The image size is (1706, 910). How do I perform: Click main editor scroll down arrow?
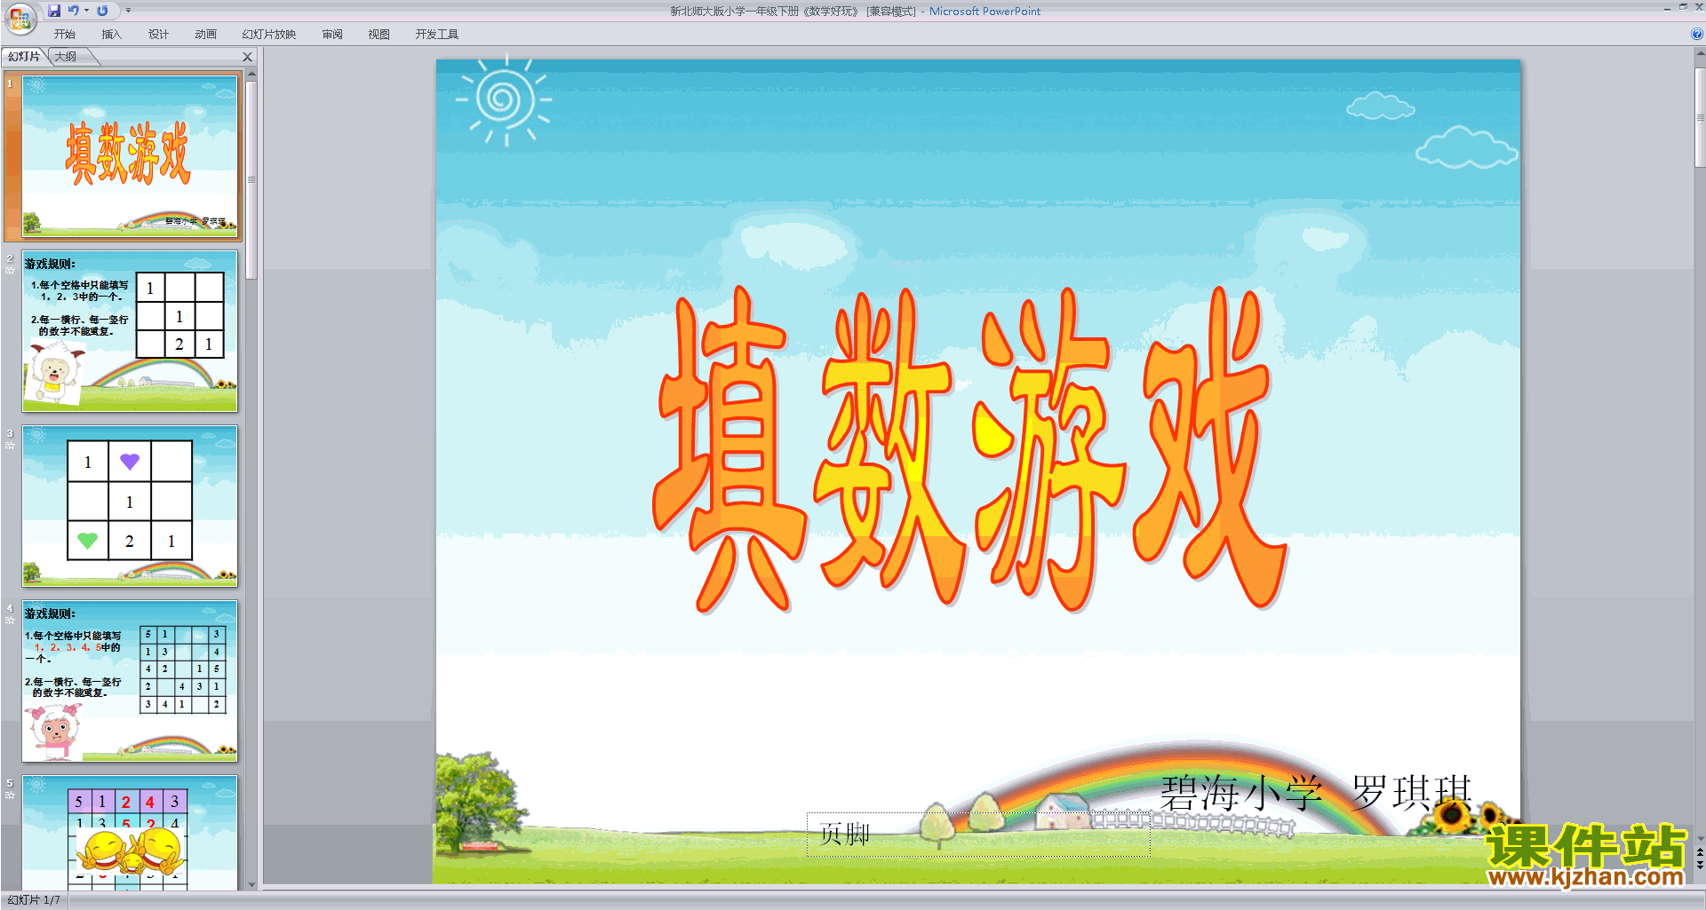coord(1700,838)
